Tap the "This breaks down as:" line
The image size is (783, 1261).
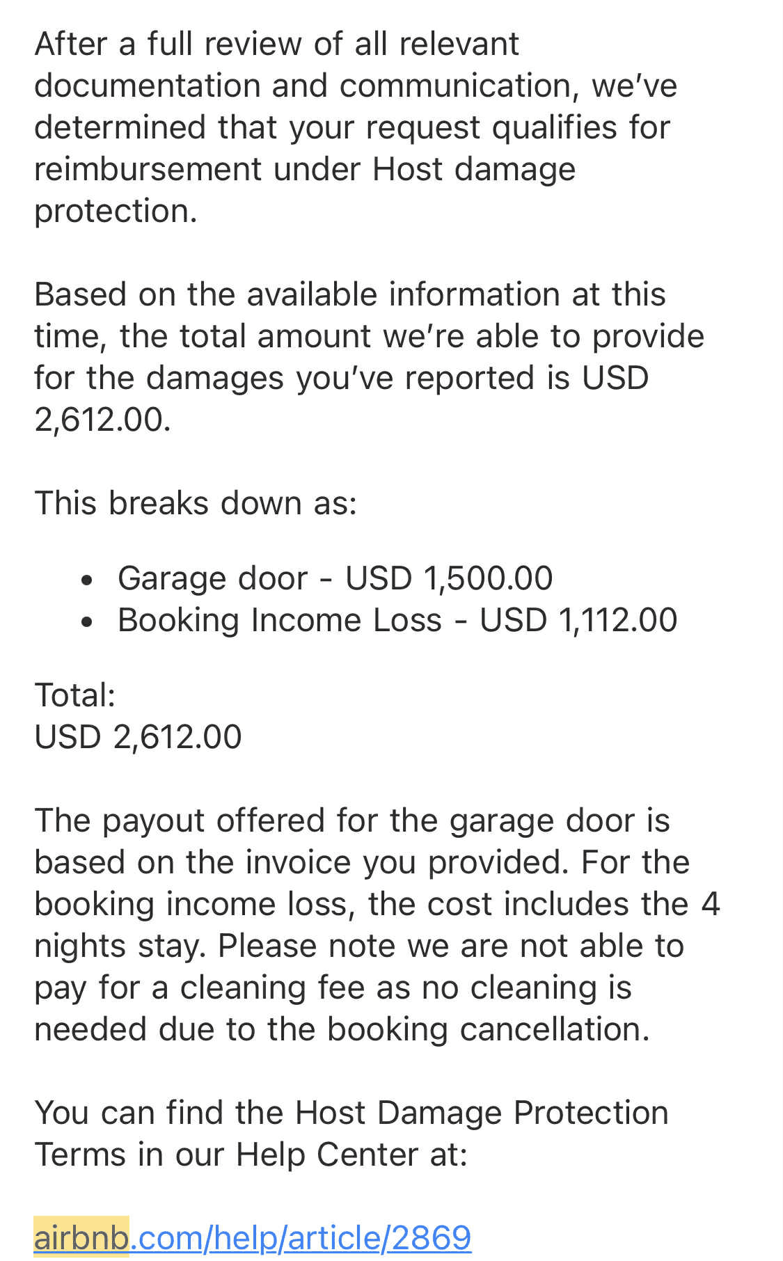pos(196,503)
